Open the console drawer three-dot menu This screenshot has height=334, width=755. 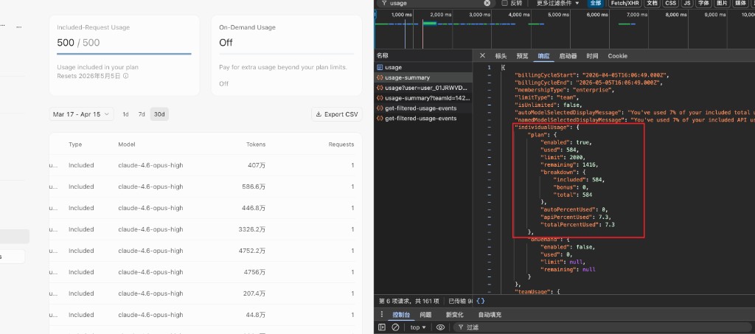pos(383,315)
